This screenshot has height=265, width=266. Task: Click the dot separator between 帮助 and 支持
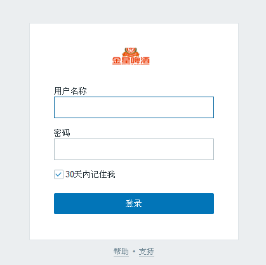click(134, 252)
